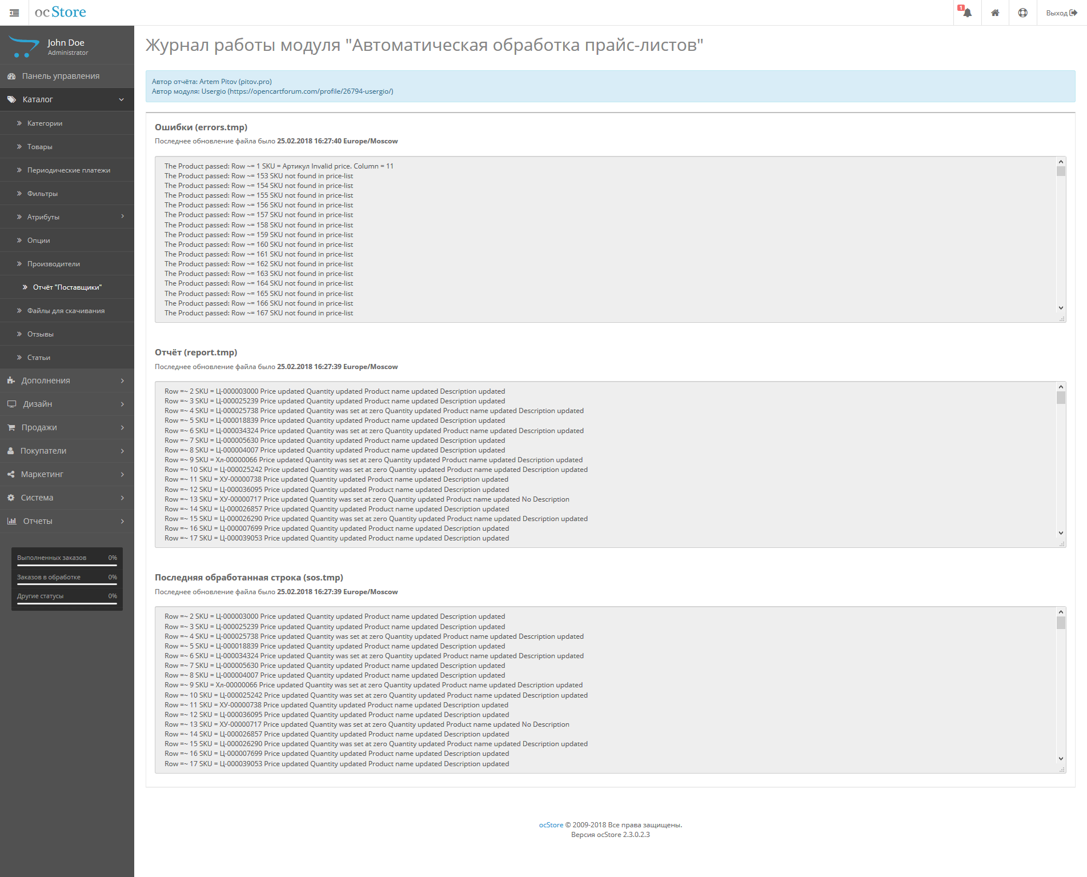The width and height of the screenshot is (1087, 877).
Task: Click the puzzle icon beside Дополнения
Action: pos(11,381)
